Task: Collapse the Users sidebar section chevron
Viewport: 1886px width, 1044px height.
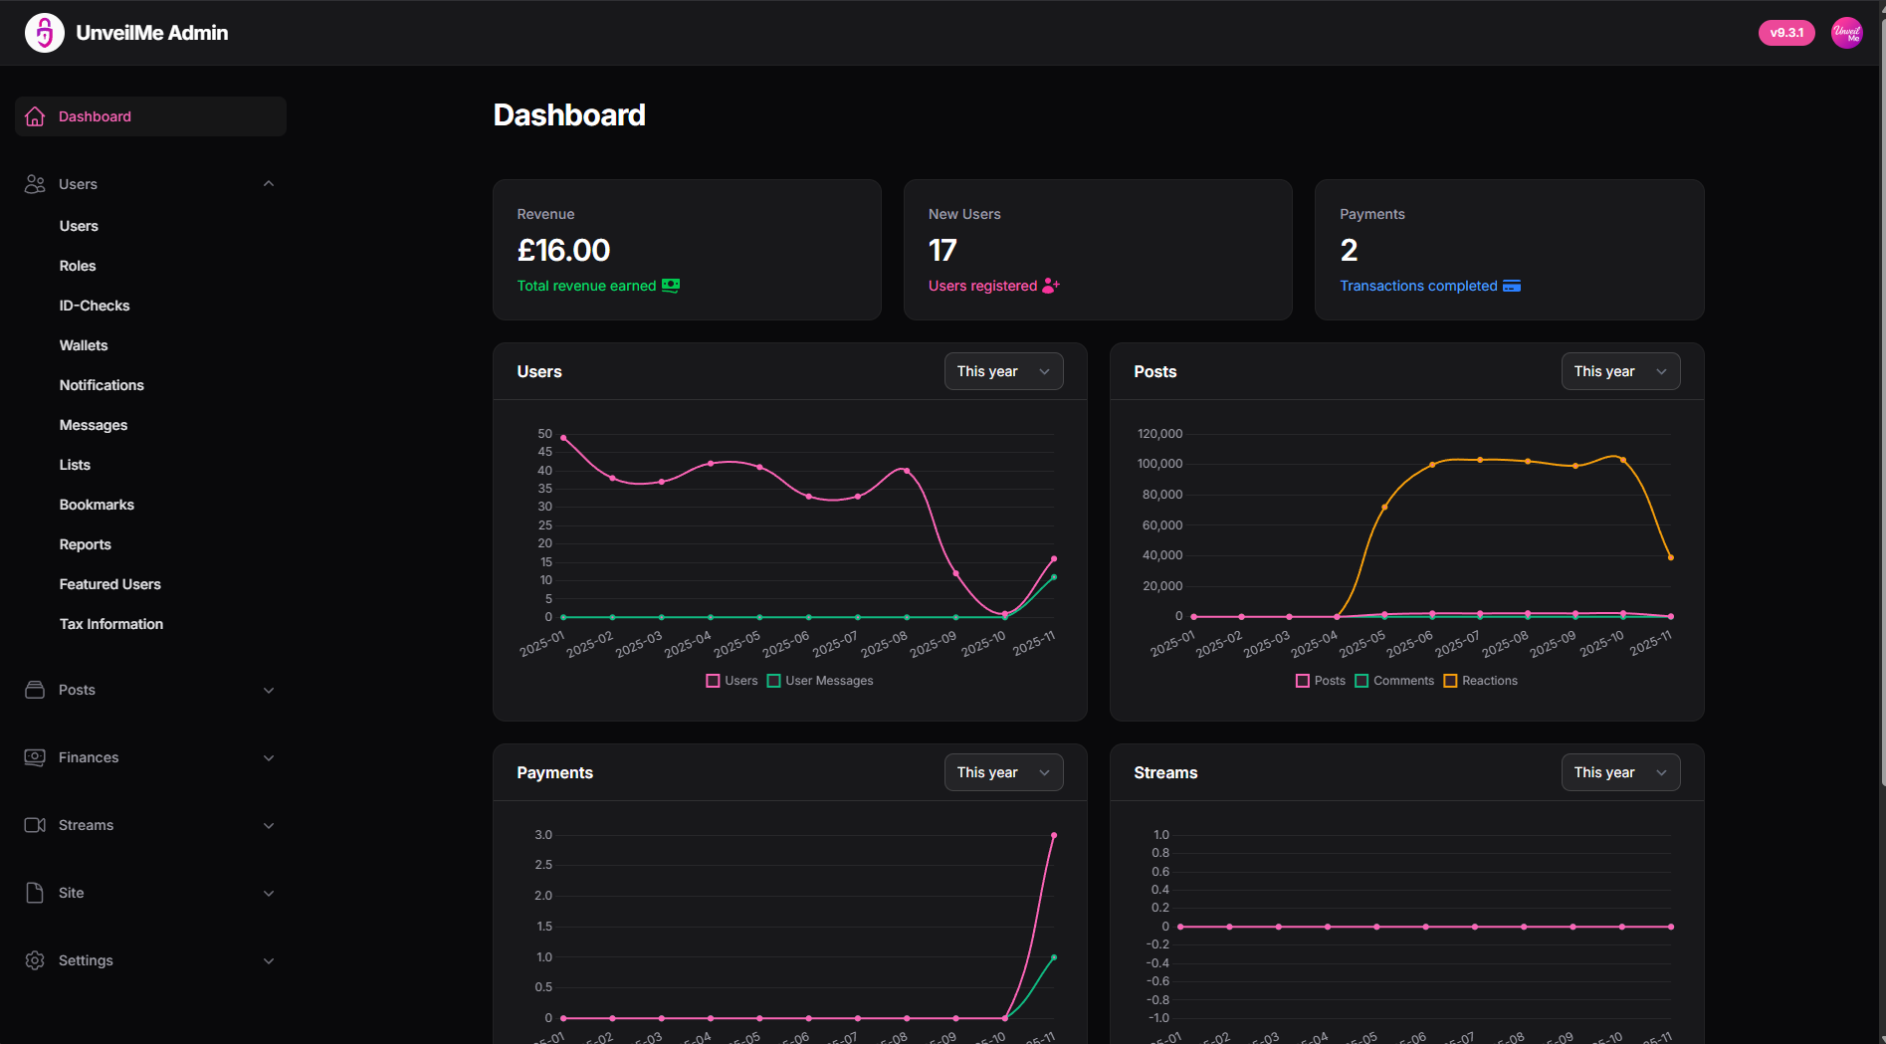Action: (x=269, y=184)
